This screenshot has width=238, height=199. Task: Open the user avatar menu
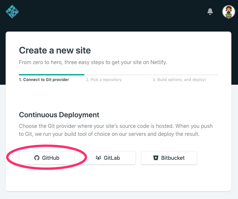point(229,12)
